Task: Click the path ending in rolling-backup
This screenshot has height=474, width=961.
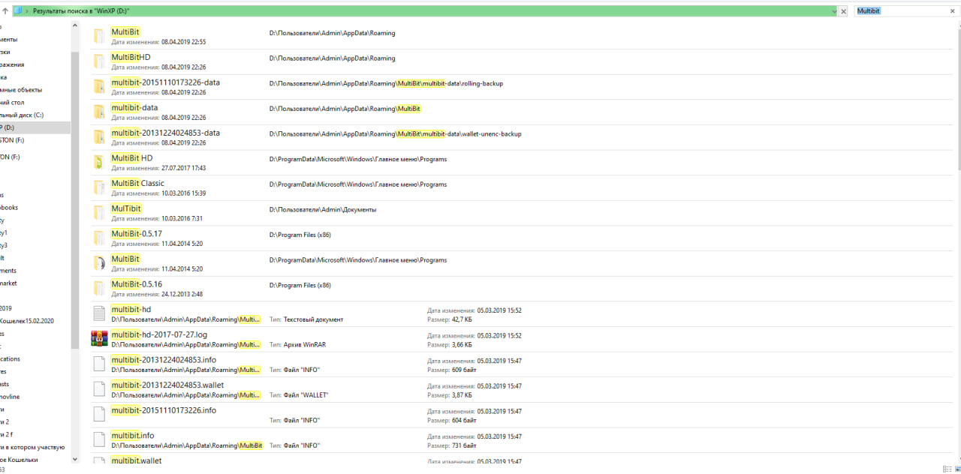Action: (x=387, y=83)
